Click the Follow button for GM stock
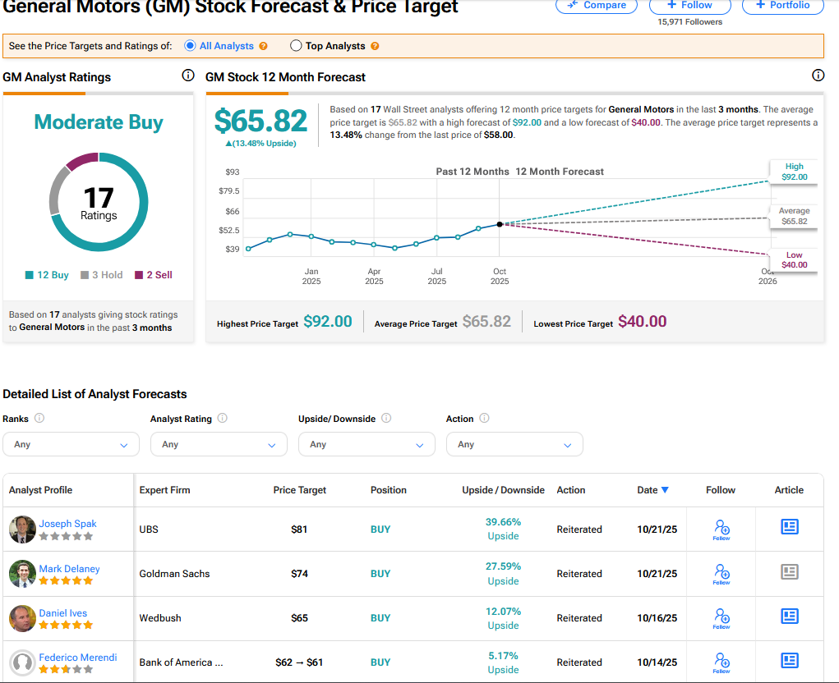 tap(690, 5)
